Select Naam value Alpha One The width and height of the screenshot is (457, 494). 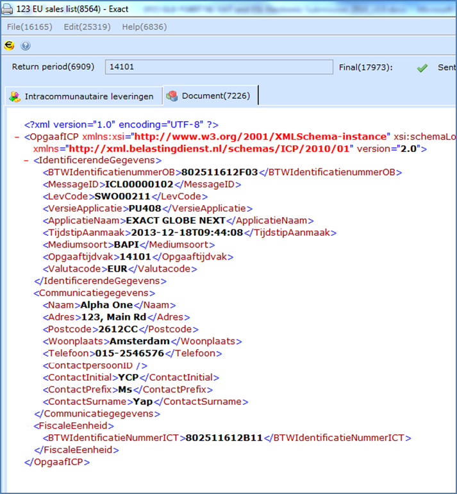click(106, 305)
